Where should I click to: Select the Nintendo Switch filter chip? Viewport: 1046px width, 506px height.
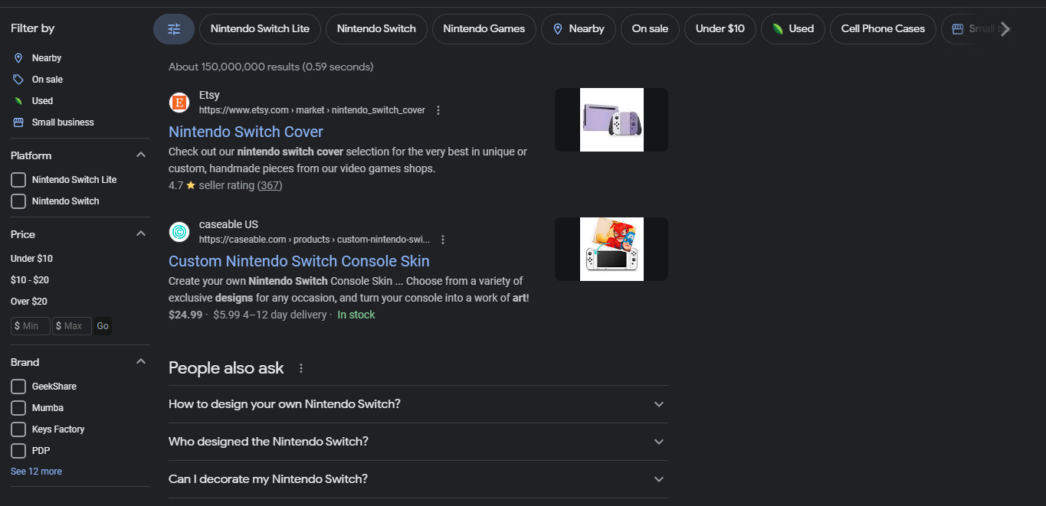point(376,29)
